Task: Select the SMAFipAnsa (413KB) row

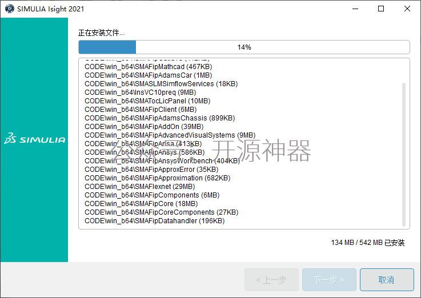Action: (143, 144)
